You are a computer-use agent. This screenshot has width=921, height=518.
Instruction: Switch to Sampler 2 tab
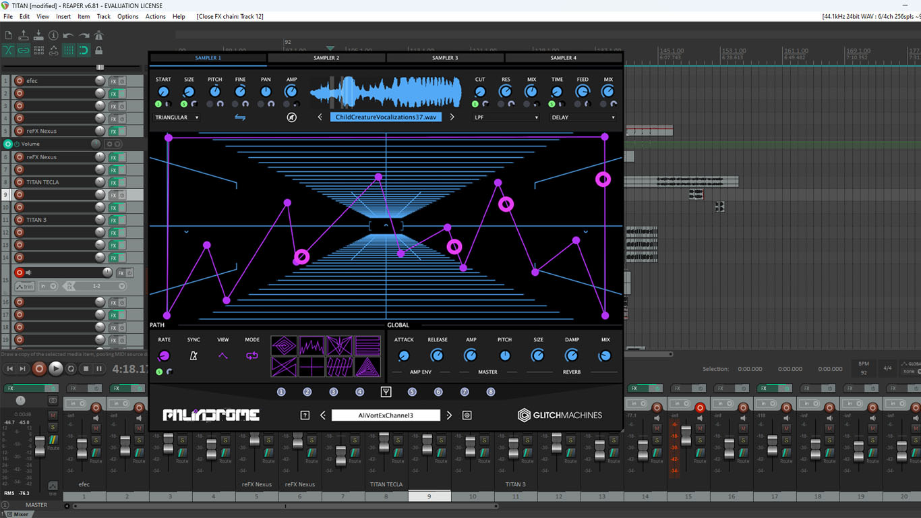[326, 58]
